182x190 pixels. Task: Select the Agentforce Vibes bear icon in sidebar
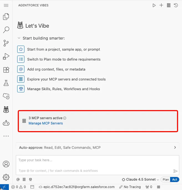click(x=6, y=110)
